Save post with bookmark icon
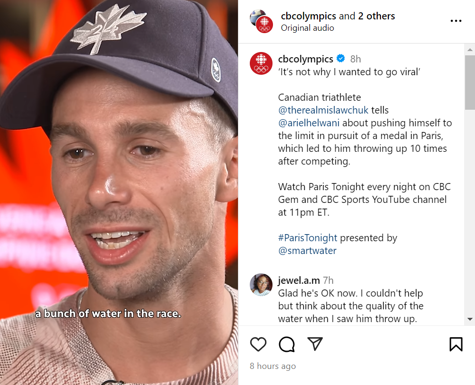 (x=456, y=344)
